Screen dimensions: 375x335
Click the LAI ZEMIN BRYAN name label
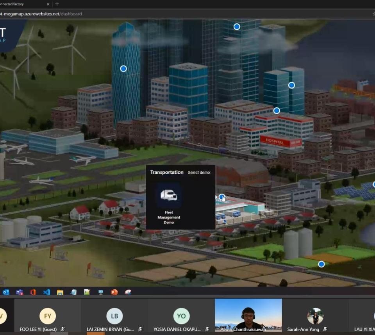coord(110,329)
